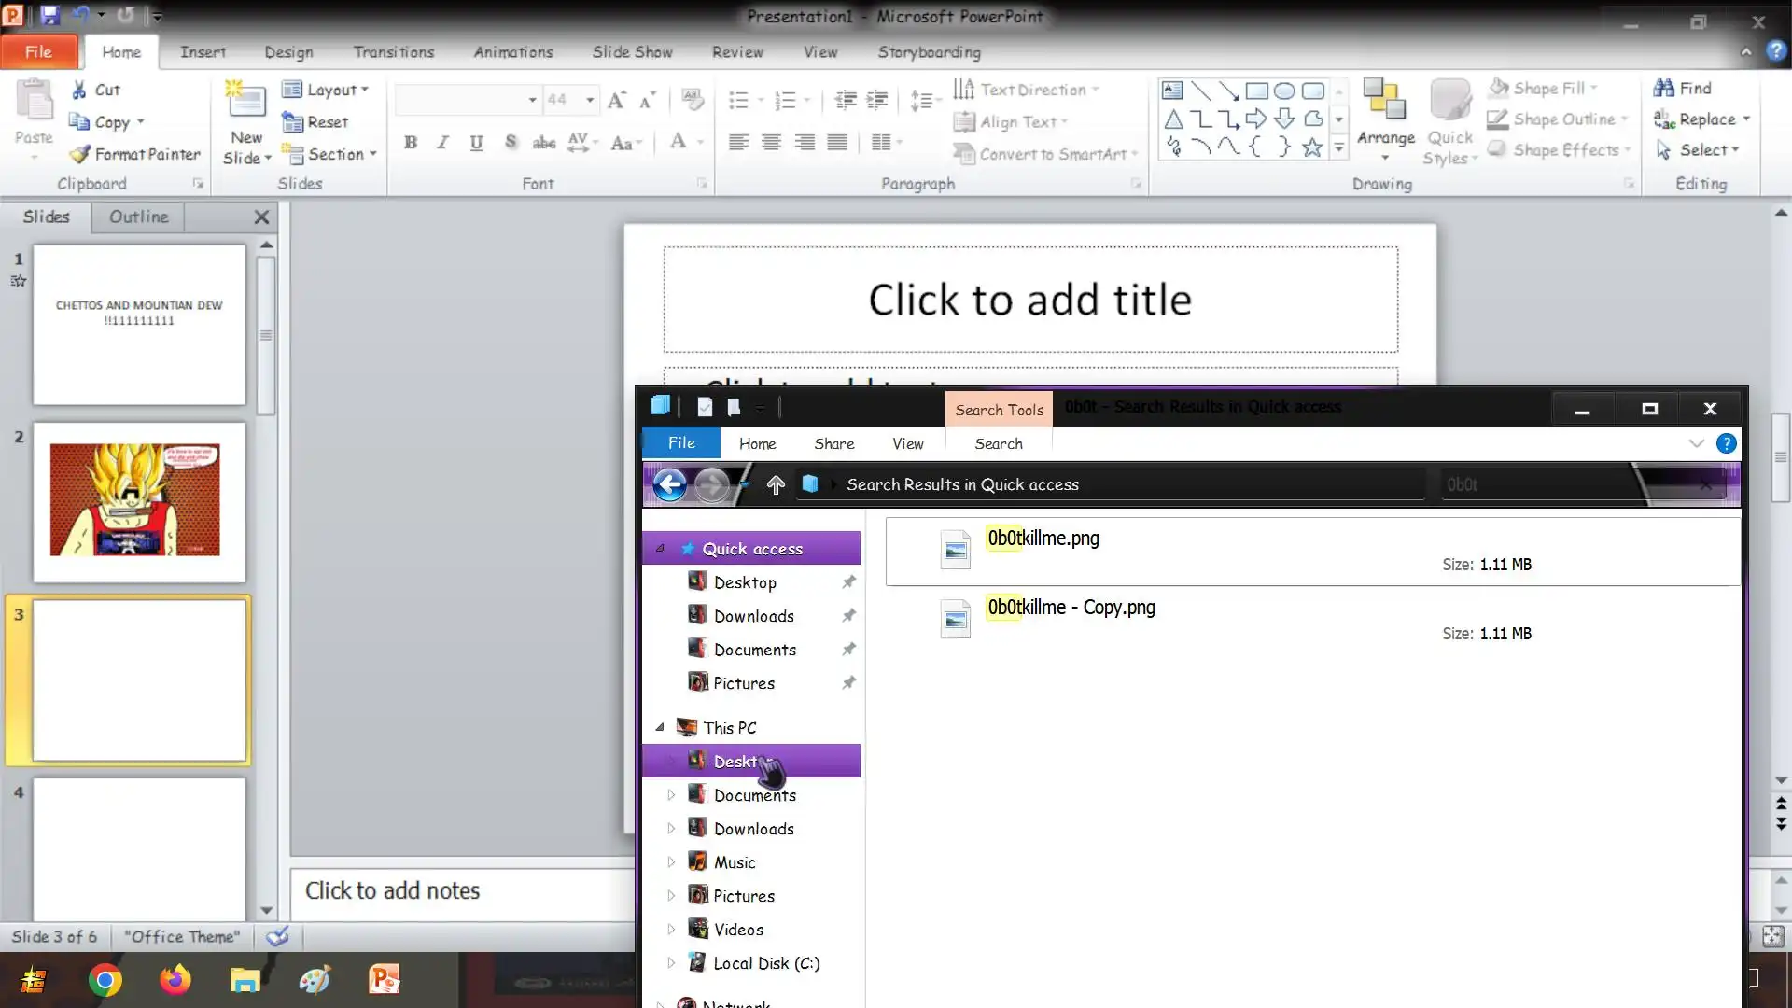The width and height of the screenshot is (1792, 1008).
Task: Open the Transitions ribbon tab
Action: pos(393,52)
